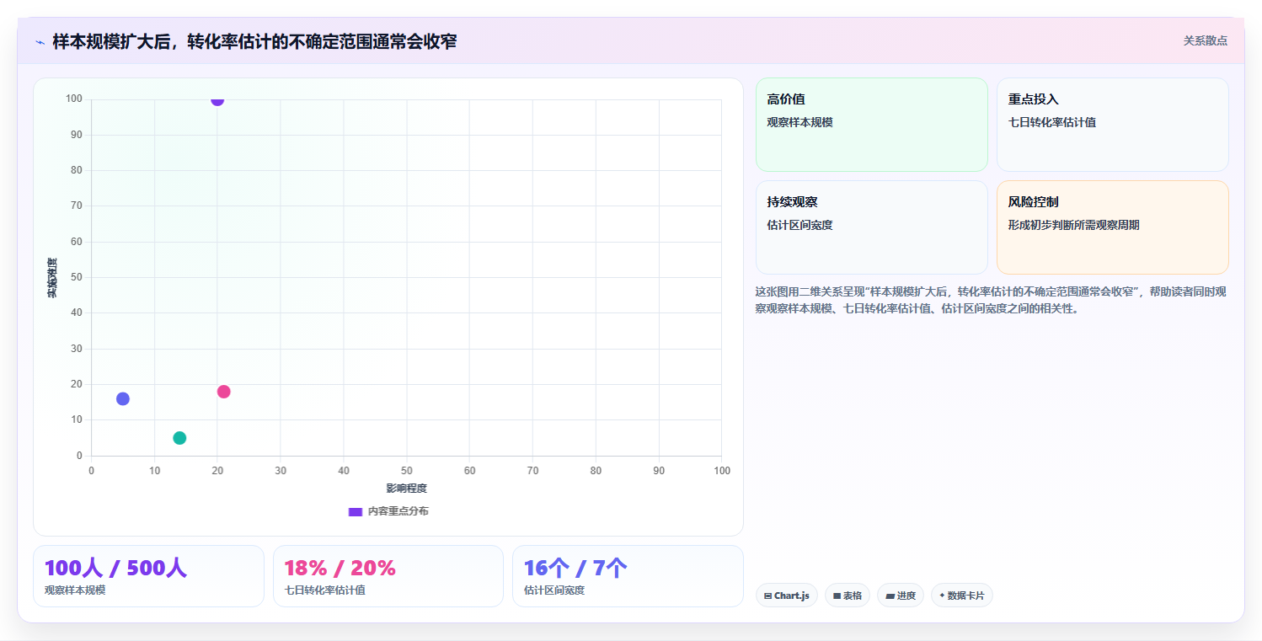
Task: Click the 数据卡片 tag
Action: pyautogui.click(x=961, y=596)
